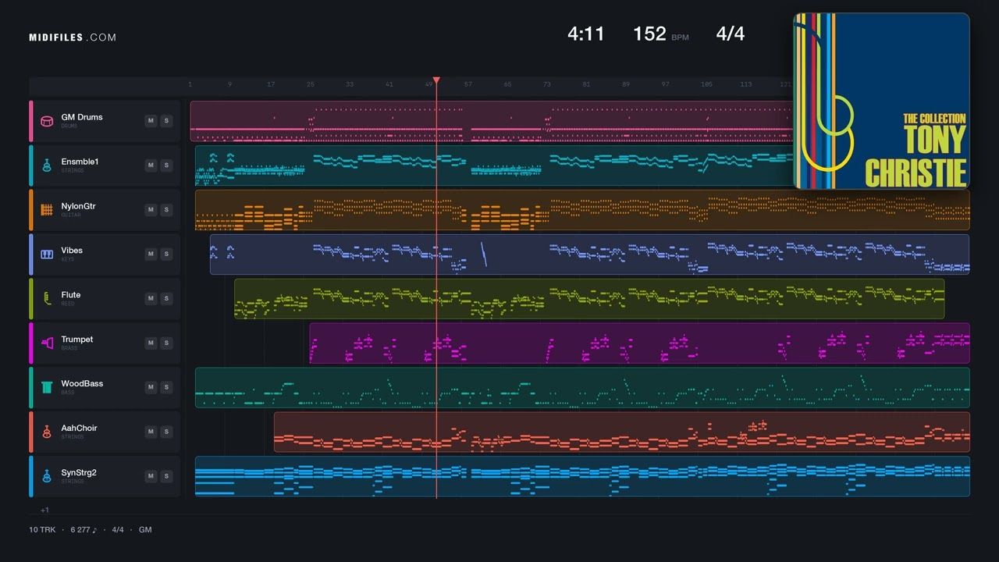
Task: Jump to bar 1 on ruler
Action: tap(190, 84)
